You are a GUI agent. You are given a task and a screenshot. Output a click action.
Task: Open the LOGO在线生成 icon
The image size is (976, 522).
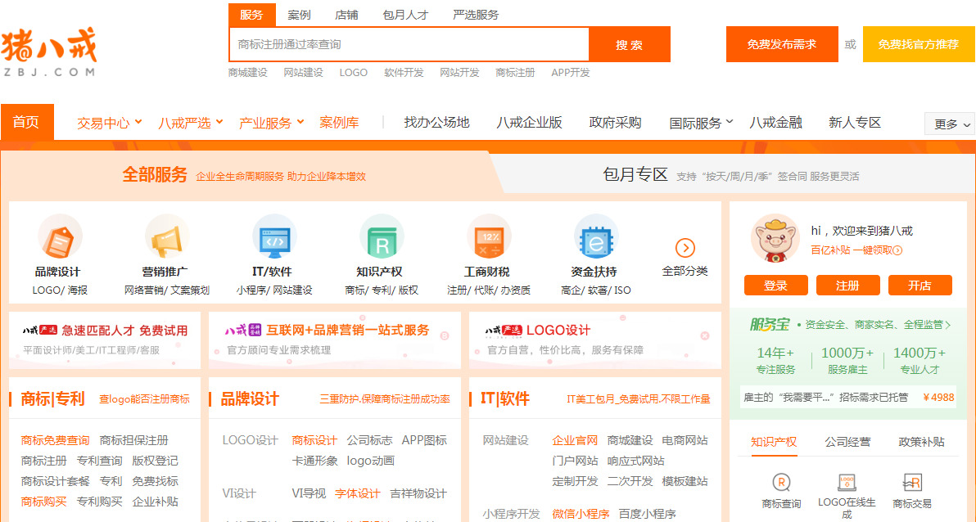coord(847,482)
